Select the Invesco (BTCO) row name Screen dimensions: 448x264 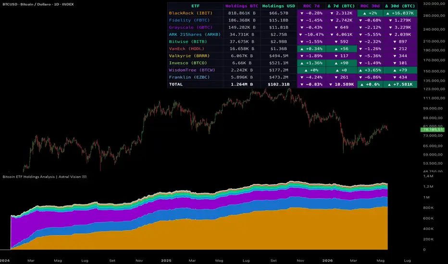tap(188, 63)
